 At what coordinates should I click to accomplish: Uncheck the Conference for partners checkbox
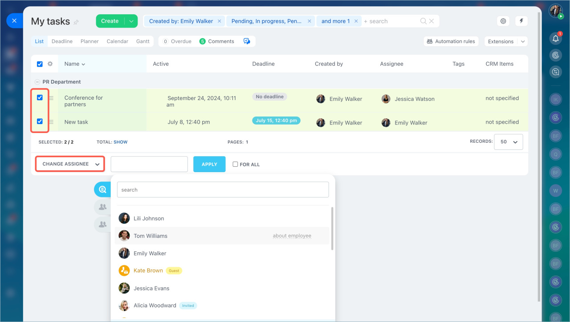tap(40, 97)
